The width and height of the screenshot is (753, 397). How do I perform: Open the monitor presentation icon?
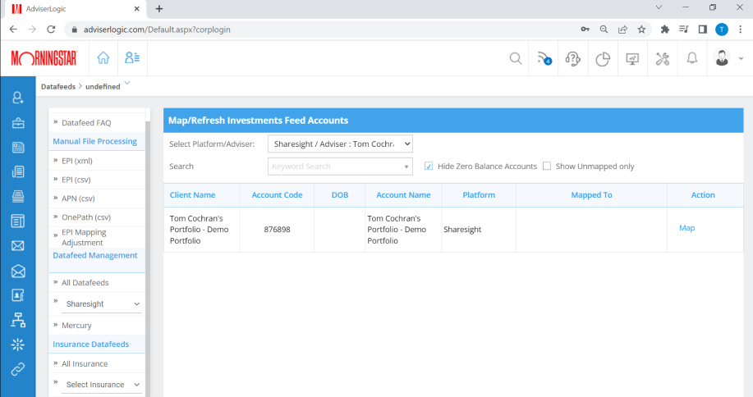(632, 59)
